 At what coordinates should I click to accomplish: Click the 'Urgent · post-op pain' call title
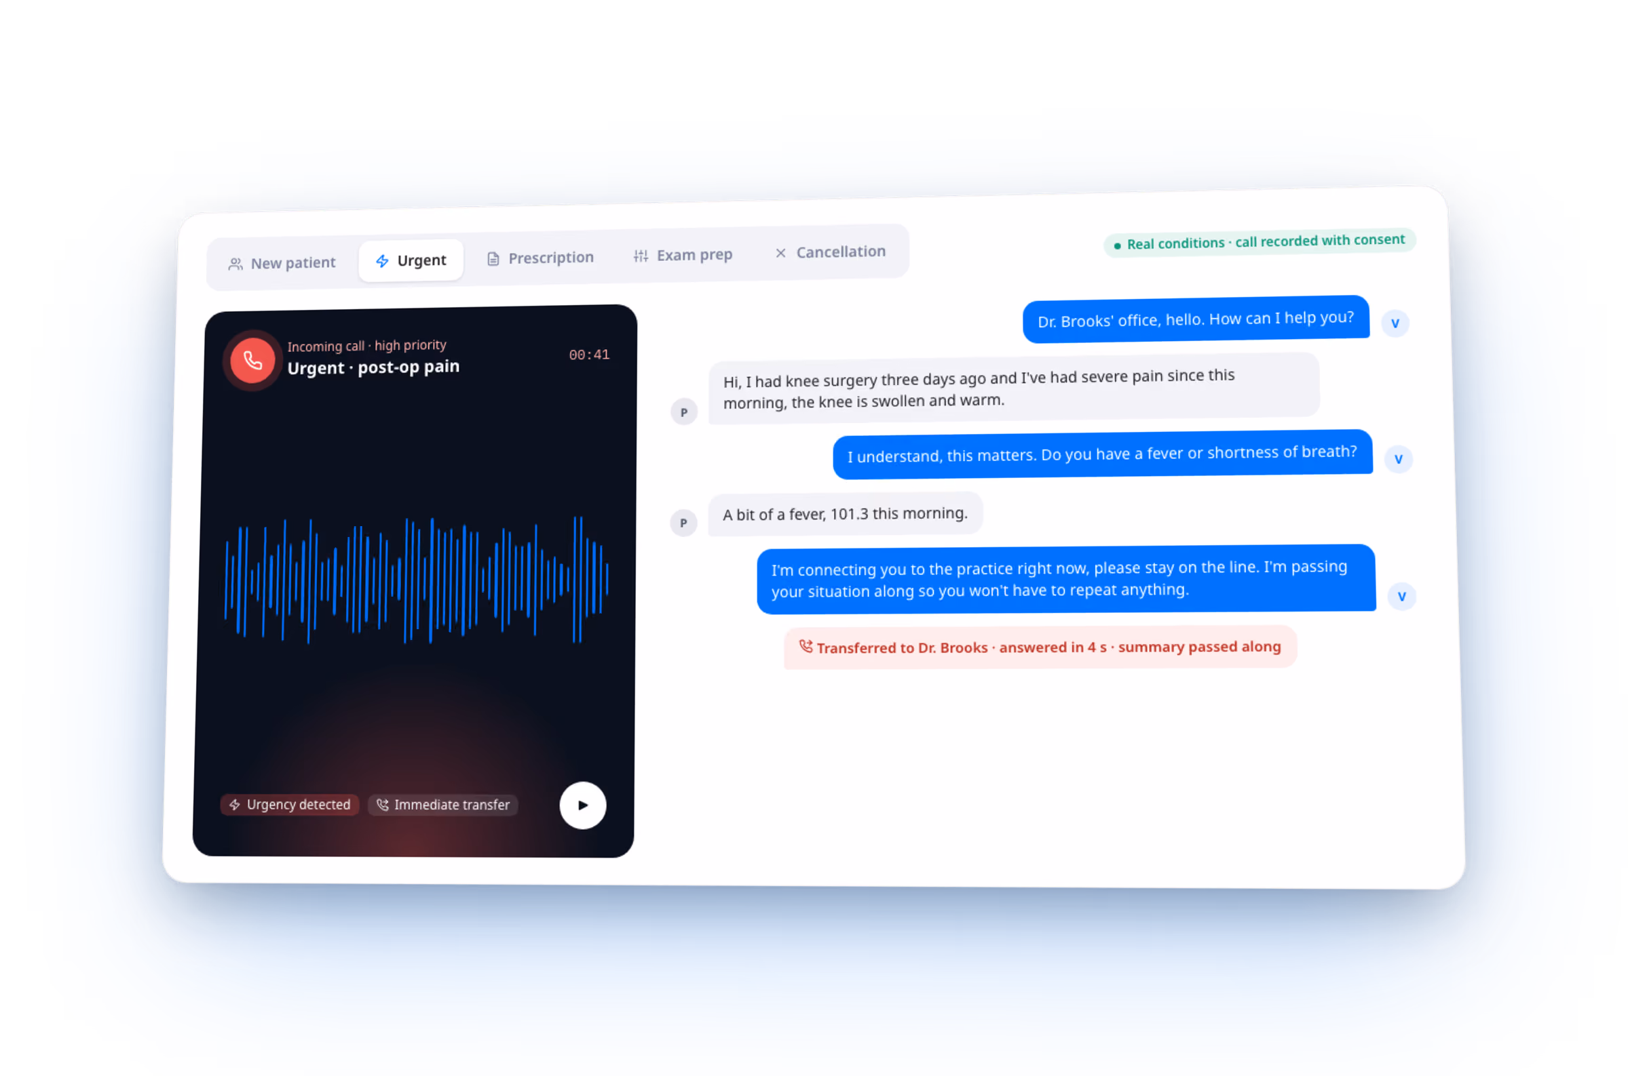(373, 367)
